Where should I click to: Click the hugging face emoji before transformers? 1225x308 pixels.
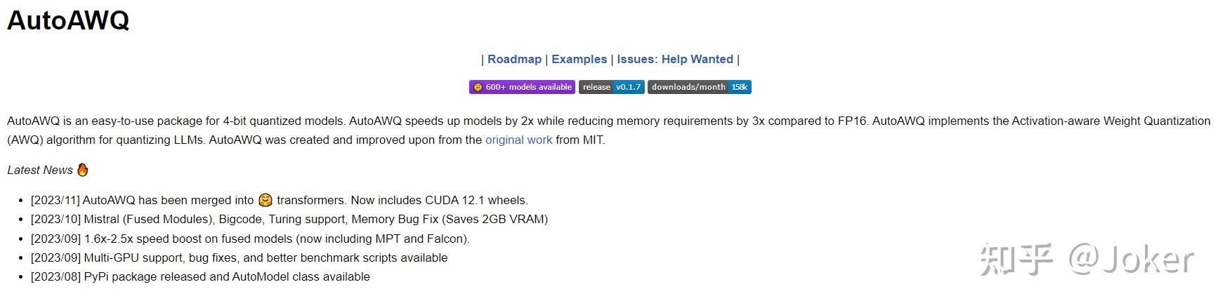pyautogui.click(x=265, y=200)
